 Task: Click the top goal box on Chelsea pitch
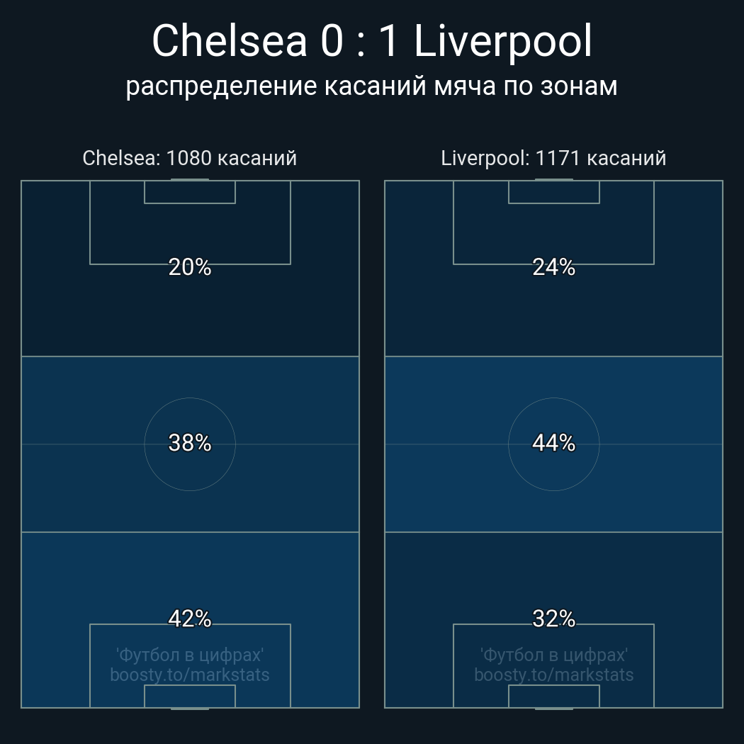(x=190, y=192)
